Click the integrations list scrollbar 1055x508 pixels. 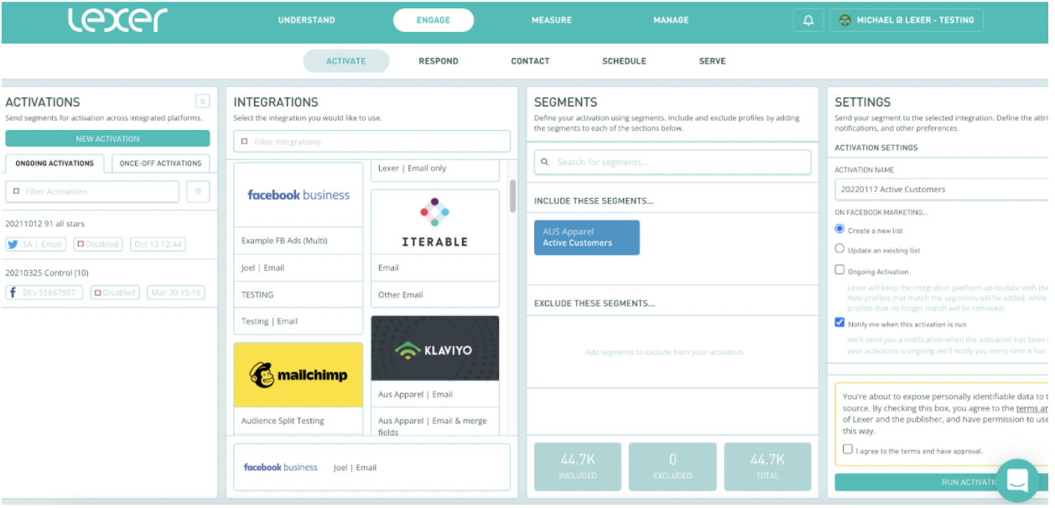(512, 197)
